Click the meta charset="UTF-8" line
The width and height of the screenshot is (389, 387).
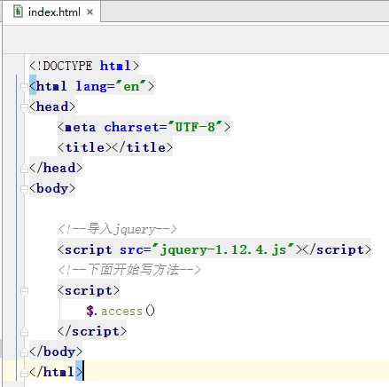point(144,128)
